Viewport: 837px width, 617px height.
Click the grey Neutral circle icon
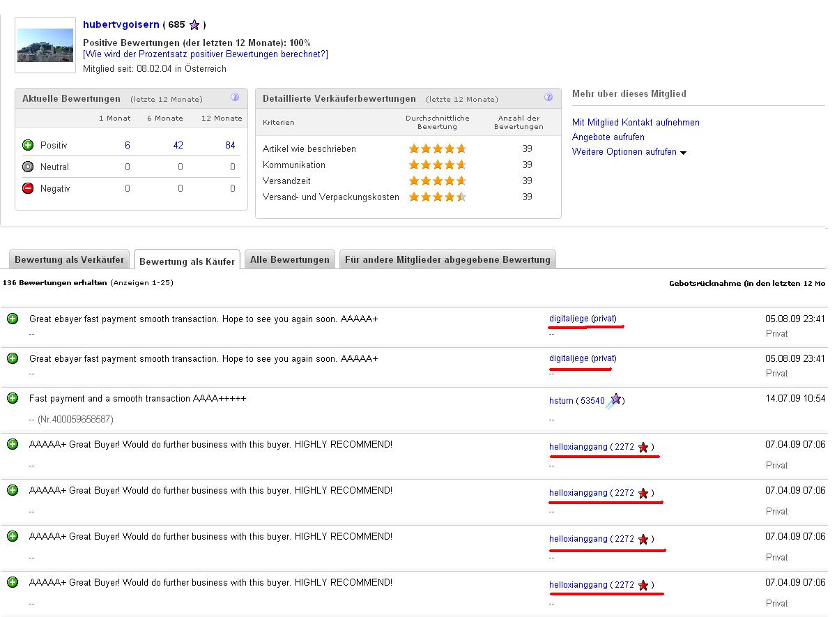tap(28, 167)
